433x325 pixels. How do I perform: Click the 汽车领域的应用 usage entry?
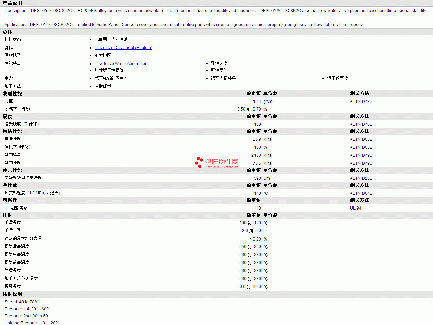111,78
